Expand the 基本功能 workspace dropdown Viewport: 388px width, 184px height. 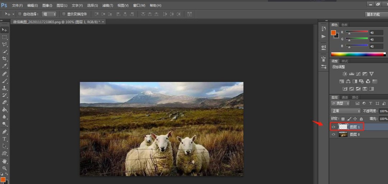coord(375,14)
